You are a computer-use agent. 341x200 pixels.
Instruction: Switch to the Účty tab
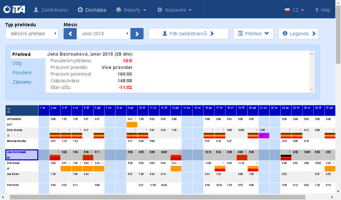pyautogui.click(x=17, y=64)
